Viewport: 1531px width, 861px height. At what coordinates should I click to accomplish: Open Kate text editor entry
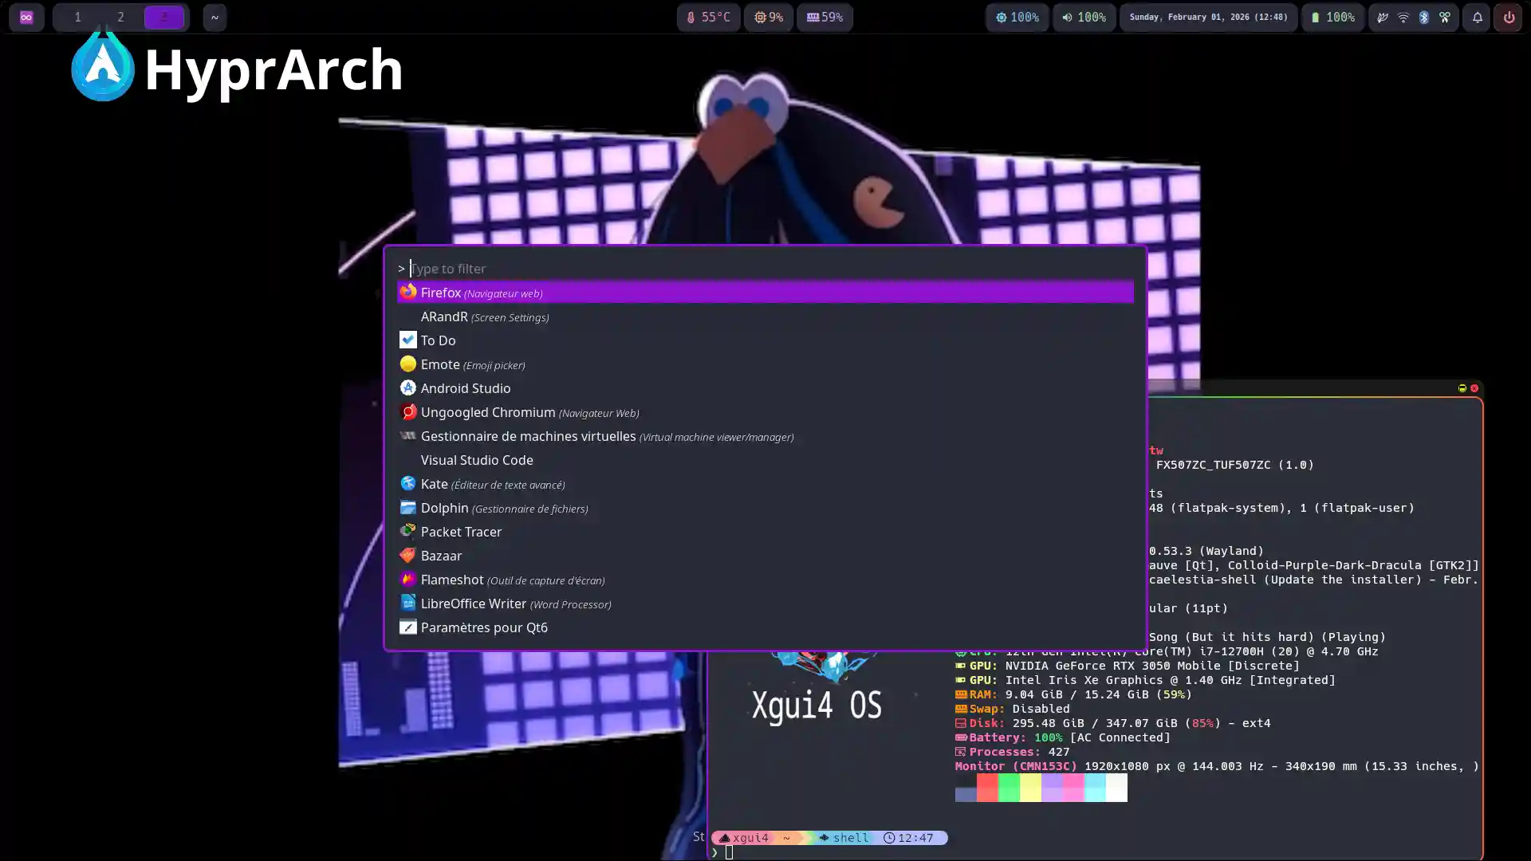(765, 483)
